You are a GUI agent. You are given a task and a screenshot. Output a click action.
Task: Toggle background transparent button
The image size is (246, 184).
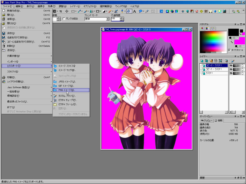(x=243, y=46)
